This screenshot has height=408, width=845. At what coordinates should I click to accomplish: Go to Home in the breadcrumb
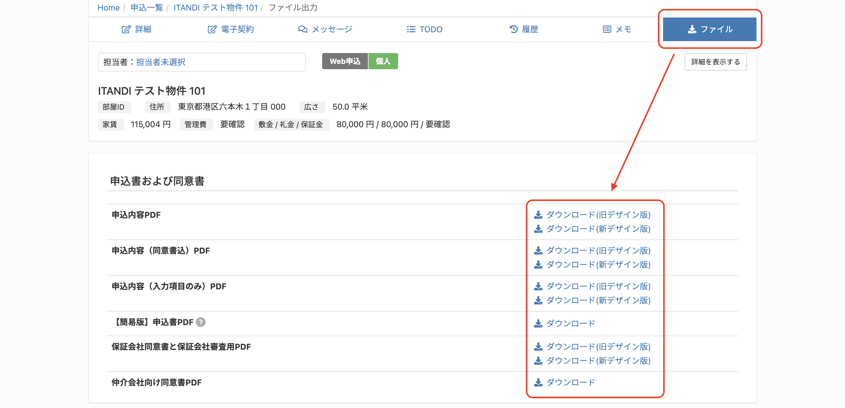[109, 8]
